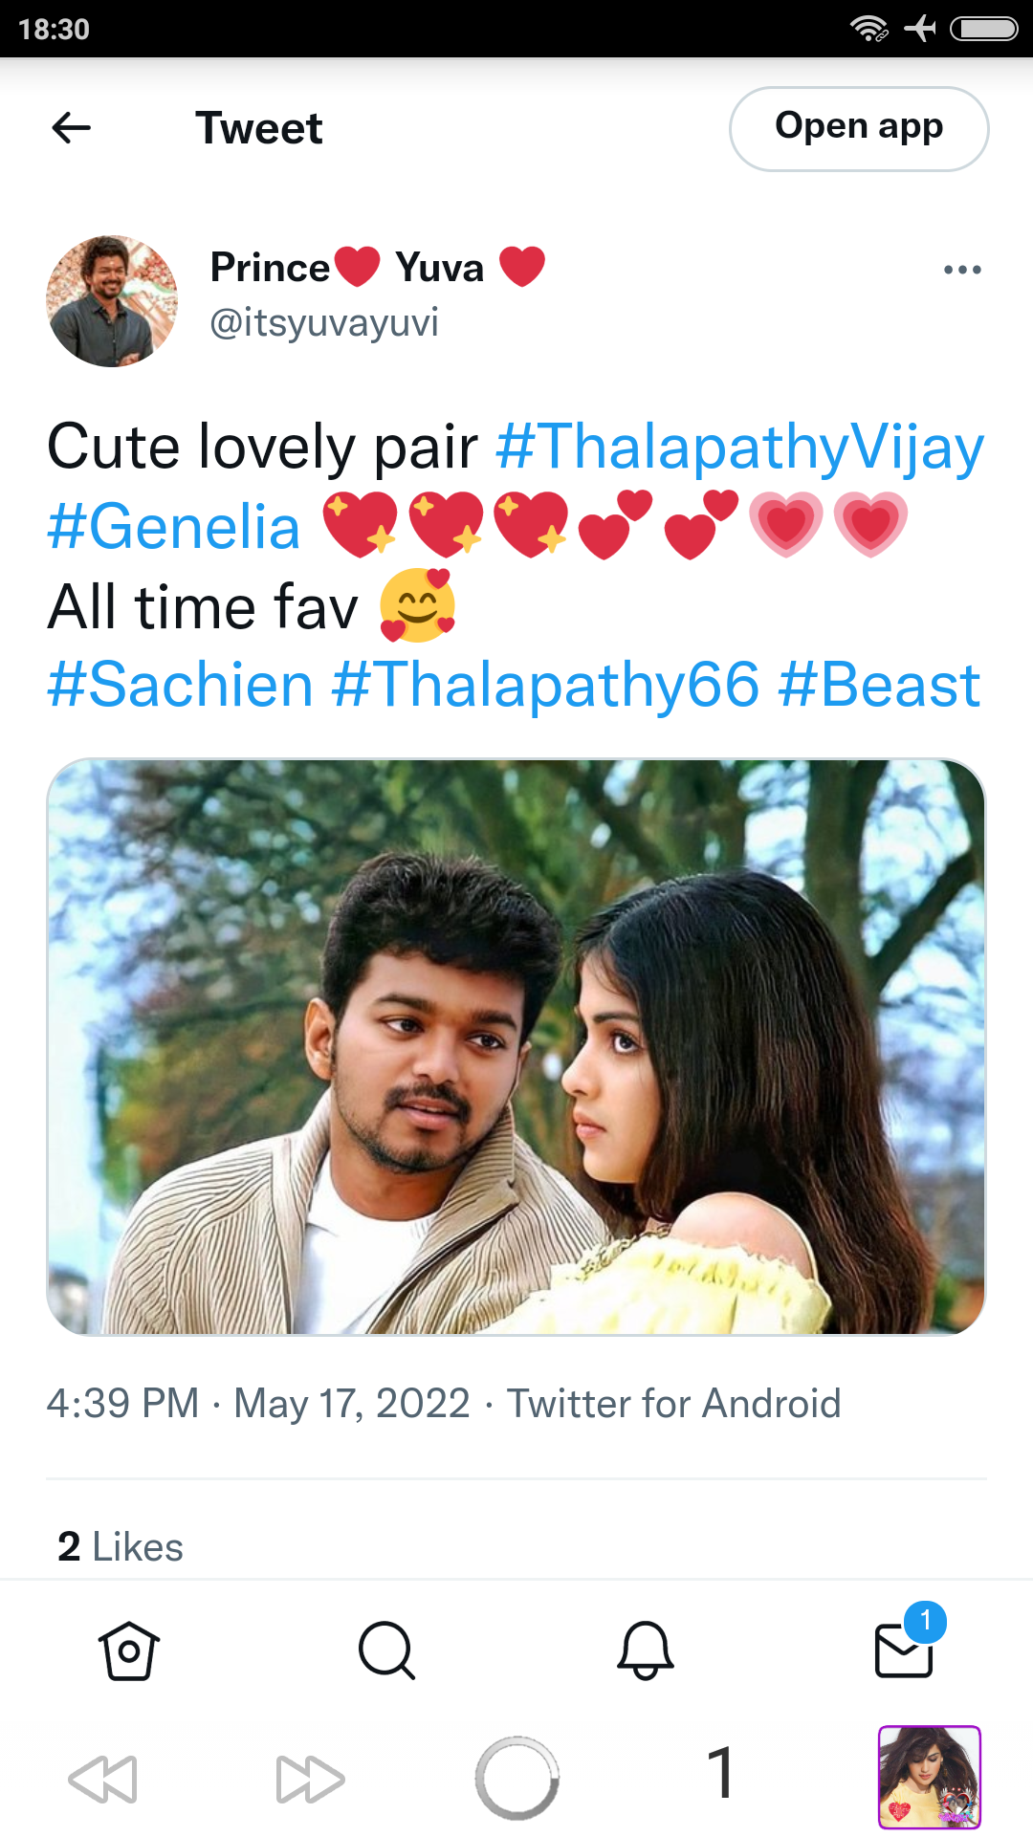
Task: Open the #Beast hashtag
Action: click(879, 685)
